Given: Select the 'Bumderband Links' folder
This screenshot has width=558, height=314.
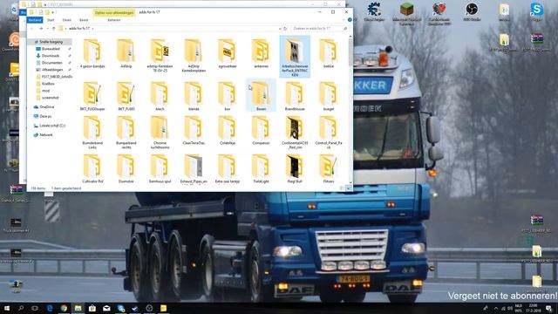Looking at the screenshot, I should [92, 133].
